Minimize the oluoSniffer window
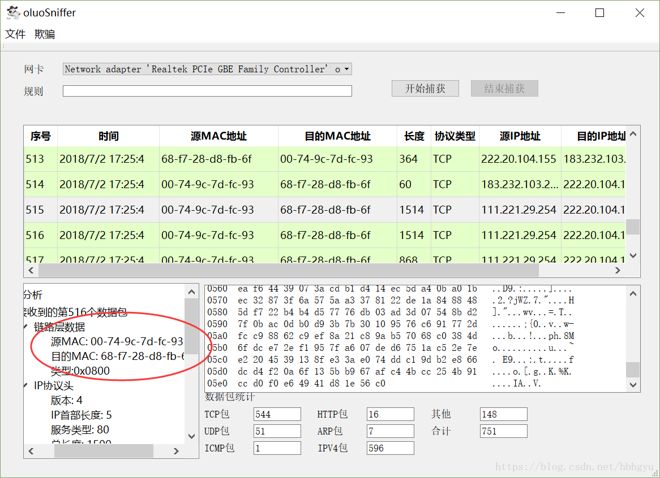Image resolution: width=660 pixels, height=478 pixels. [561, 13]
